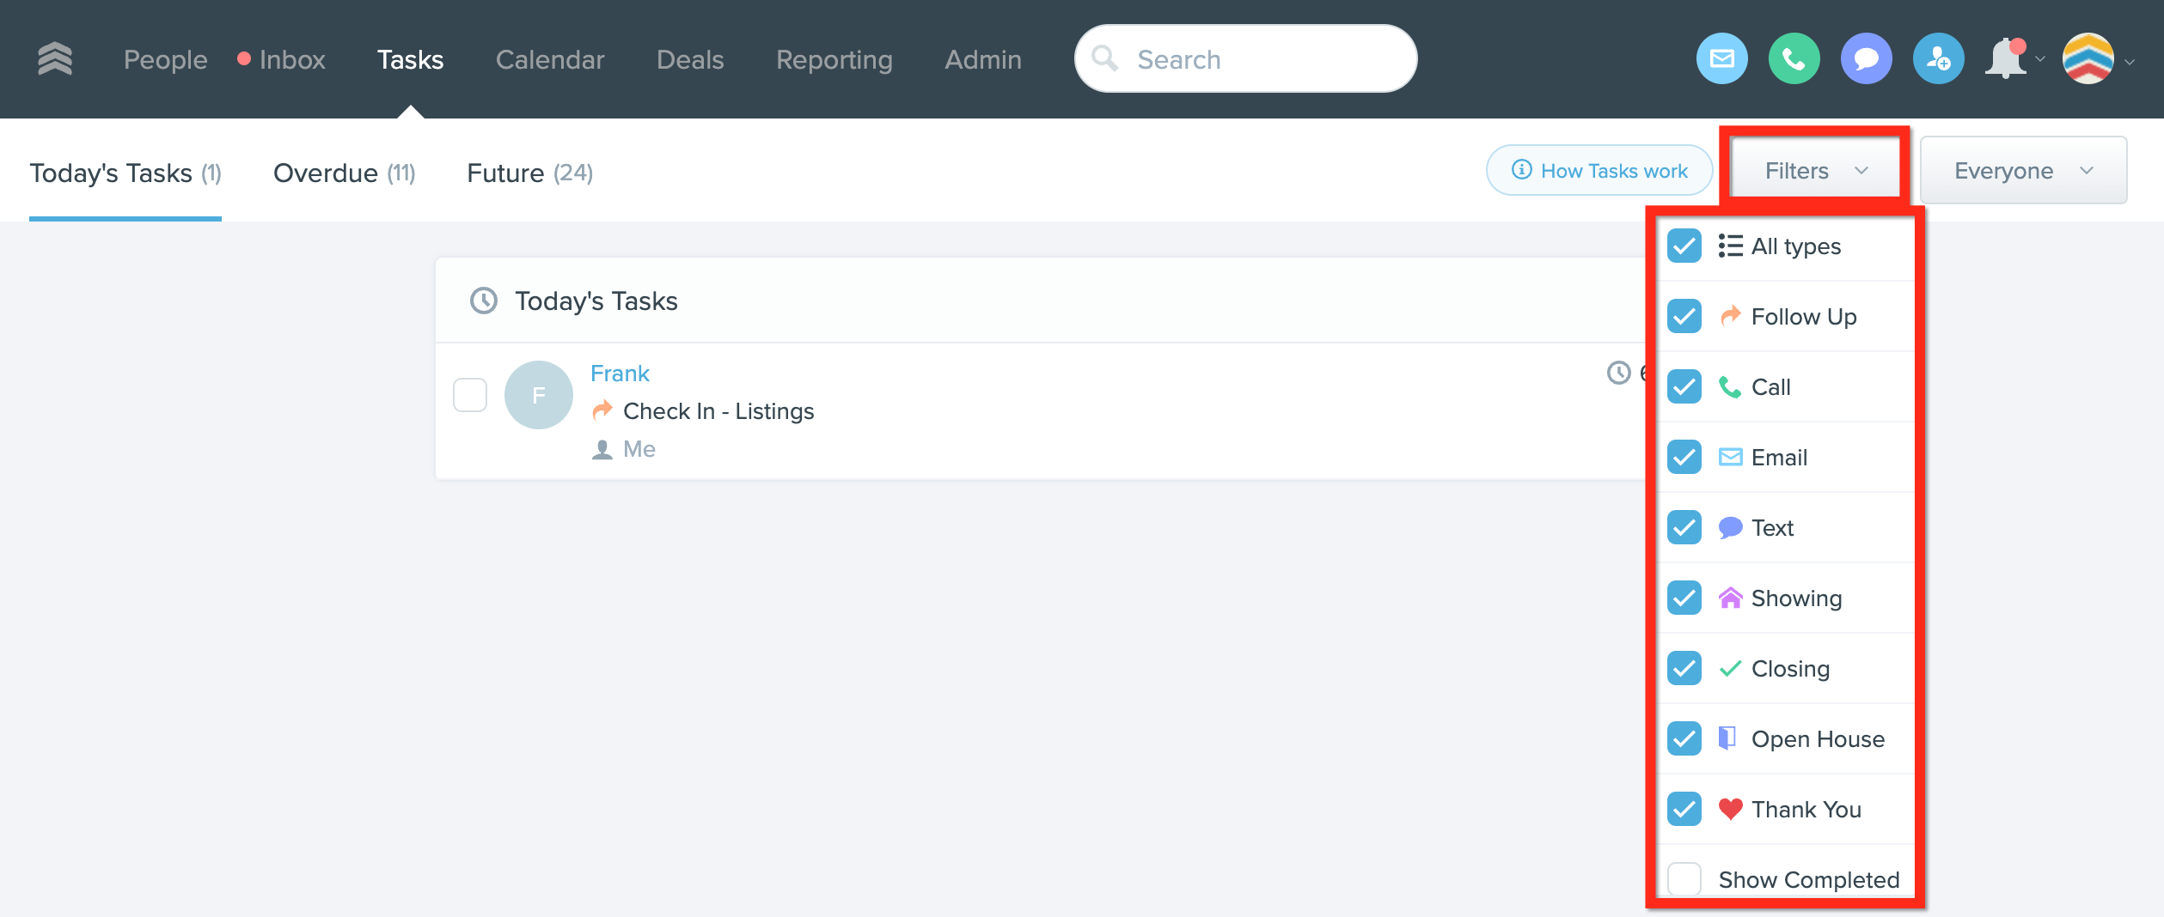Go to the People menu
This screenshot has width=2164, height=917.
[x=165, y=59]
